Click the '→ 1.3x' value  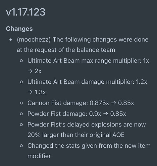click(x=37, y=92)
